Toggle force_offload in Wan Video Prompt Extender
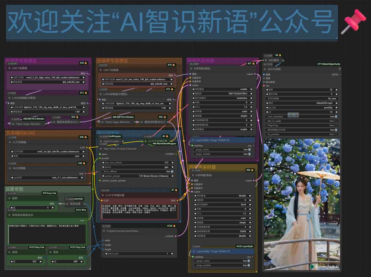 [x=172, y=171]
